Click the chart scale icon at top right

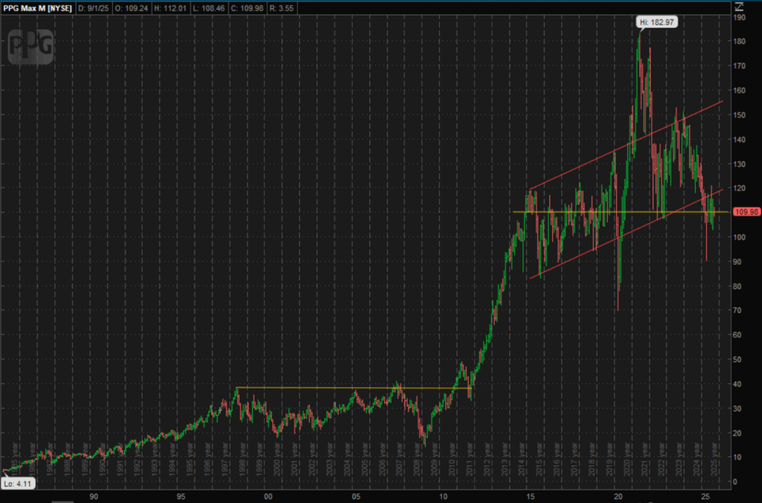(x=738, y=7)
